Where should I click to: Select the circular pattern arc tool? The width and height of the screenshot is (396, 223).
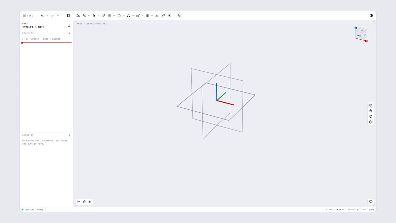pos(129,16)
